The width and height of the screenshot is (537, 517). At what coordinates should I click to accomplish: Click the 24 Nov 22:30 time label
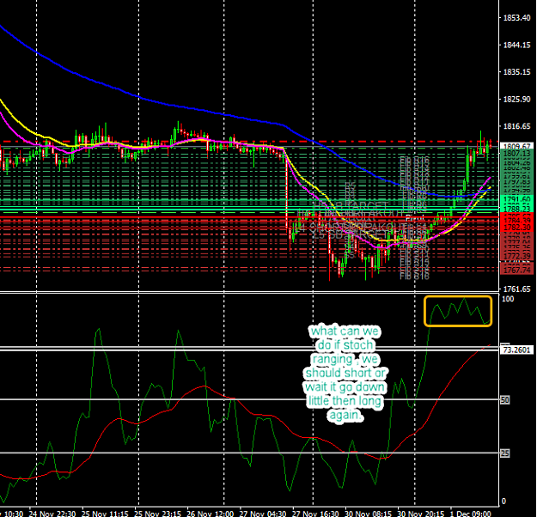pyautogui.click(x=52, y=514)
